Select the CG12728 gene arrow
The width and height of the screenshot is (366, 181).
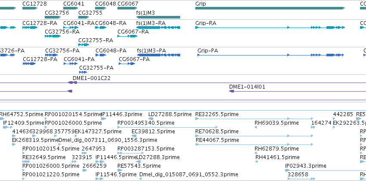coord(30,8)
